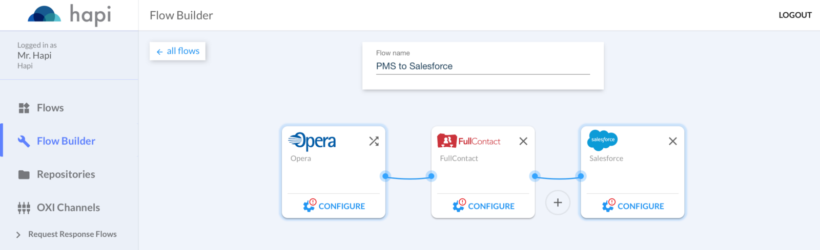820x250 pixels.
Task: Click the Flow Builder wrench icon
Action: click(24, 141)
